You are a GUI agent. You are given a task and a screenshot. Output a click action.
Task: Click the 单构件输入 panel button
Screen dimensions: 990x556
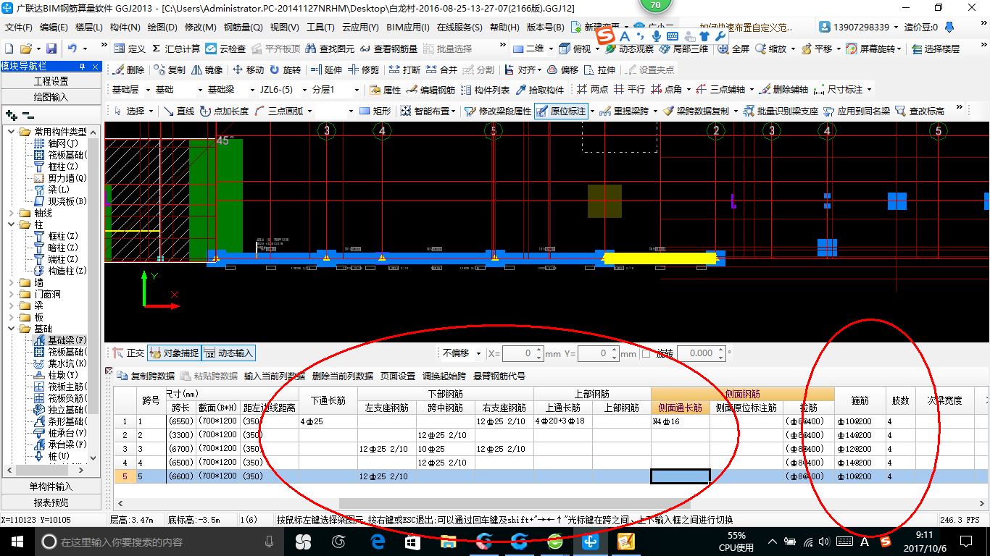(x=51, y=486)
